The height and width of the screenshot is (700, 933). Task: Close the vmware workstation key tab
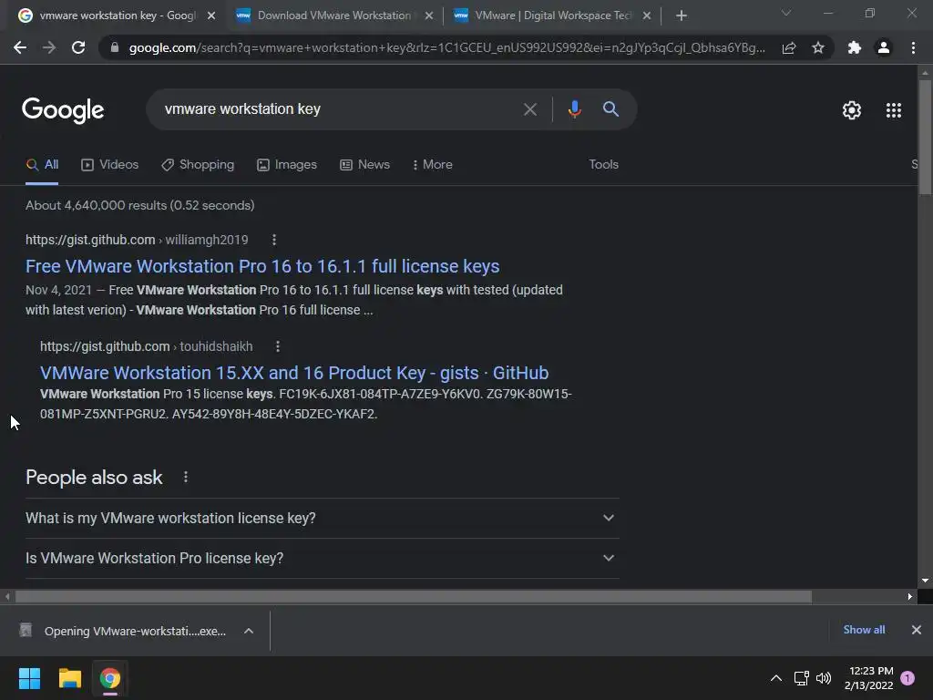pyautogui.click(x=211, y=16)
